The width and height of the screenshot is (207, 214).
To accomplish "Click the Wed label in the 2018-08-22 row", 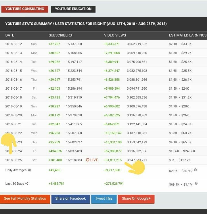I will [x=34, y=133].
